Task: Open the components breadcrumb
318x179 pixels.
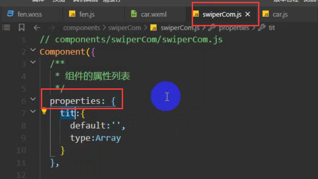Action: 81,28
